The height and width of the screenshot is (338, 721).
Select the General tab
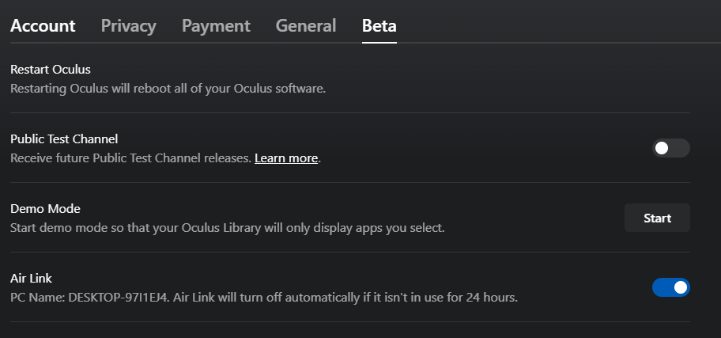click(306, 26)
